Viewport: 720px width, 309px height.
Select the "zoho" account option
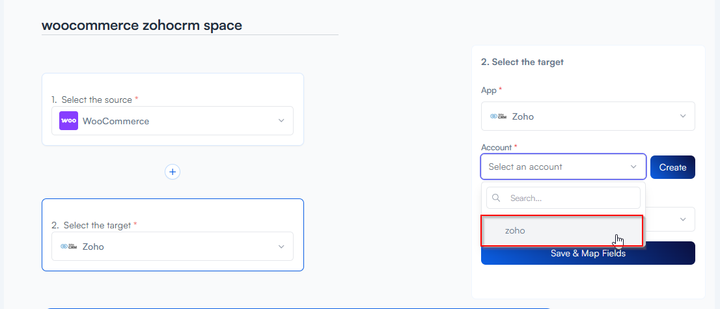tap(515, 230)
